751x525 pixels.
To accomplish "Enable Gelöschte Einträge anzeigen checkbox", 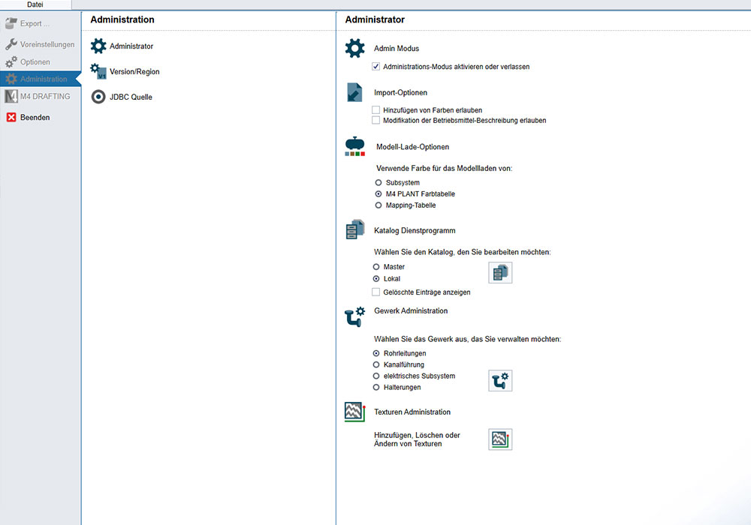I will coord(376,292).
